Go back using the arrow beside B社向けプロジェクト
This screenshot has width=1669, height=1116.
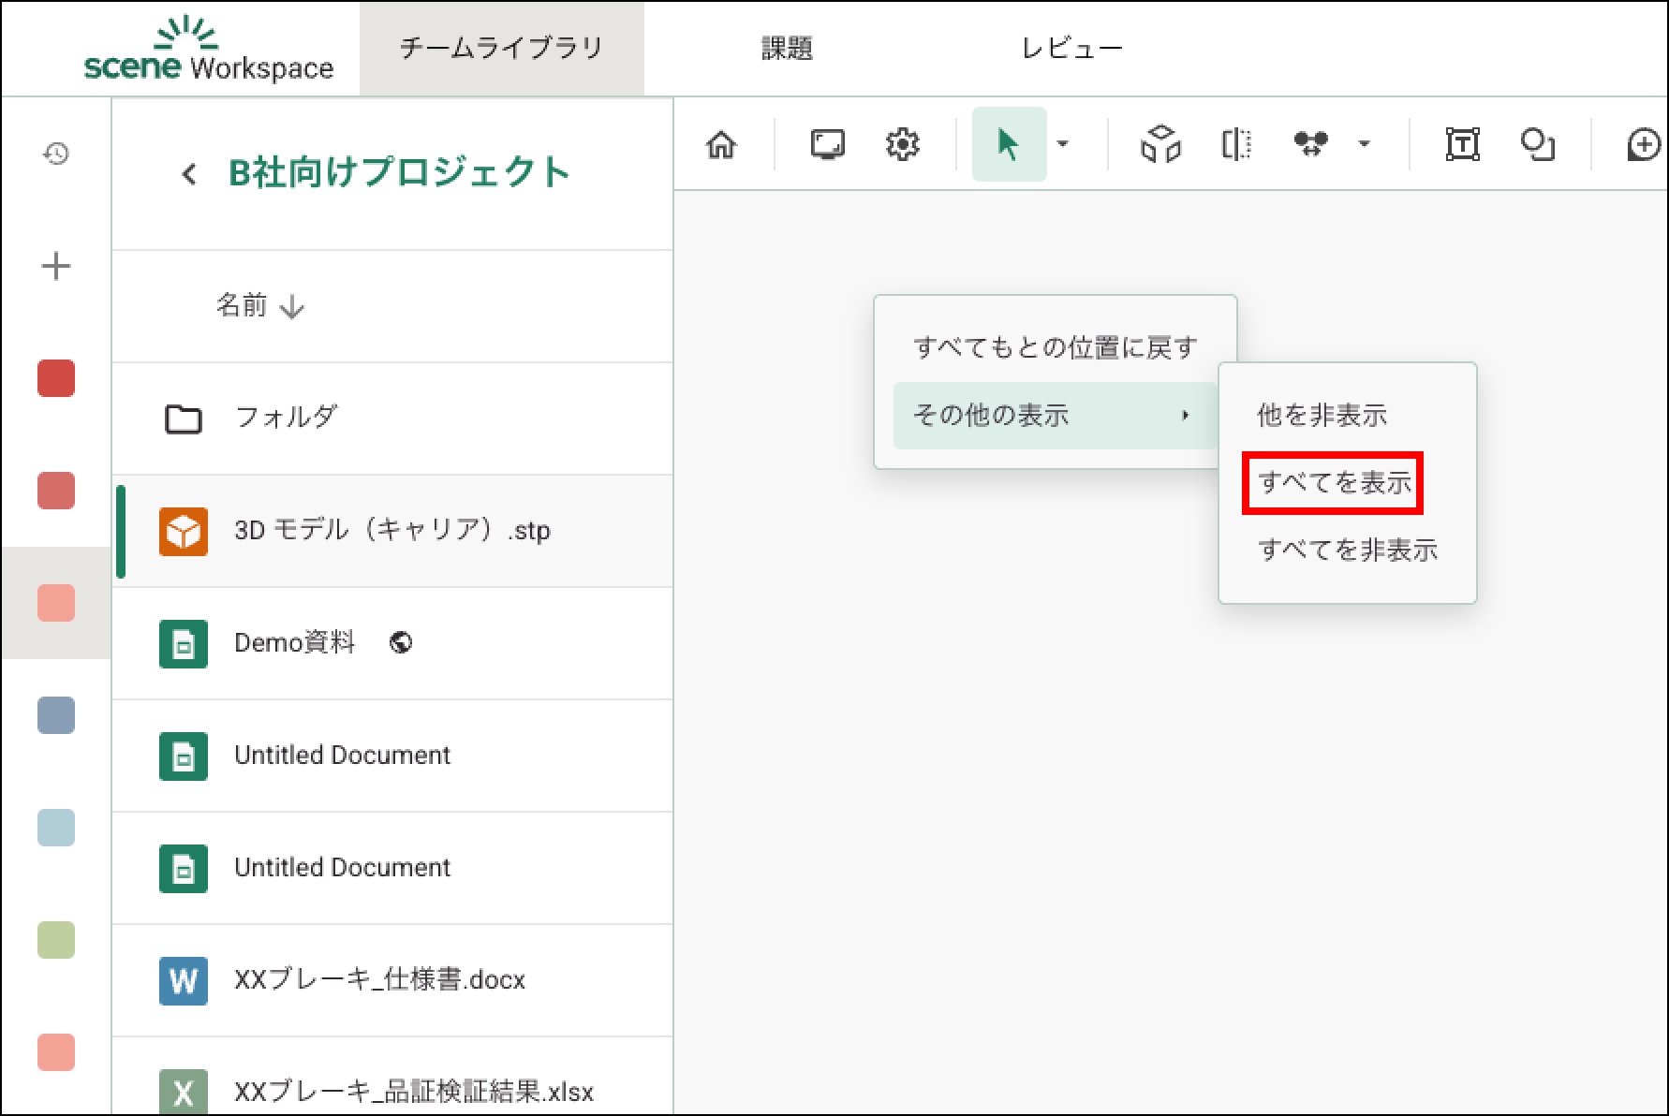click(189, 174)
